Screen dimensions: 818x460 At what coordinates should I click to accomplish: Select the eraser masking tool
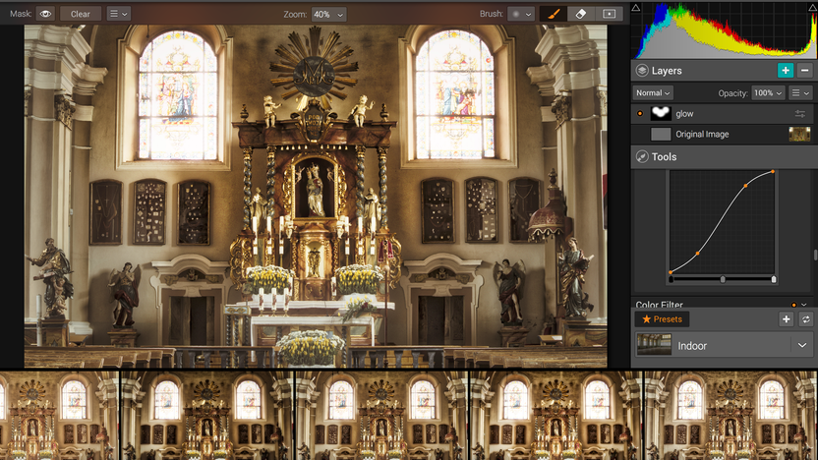point(581,14)
